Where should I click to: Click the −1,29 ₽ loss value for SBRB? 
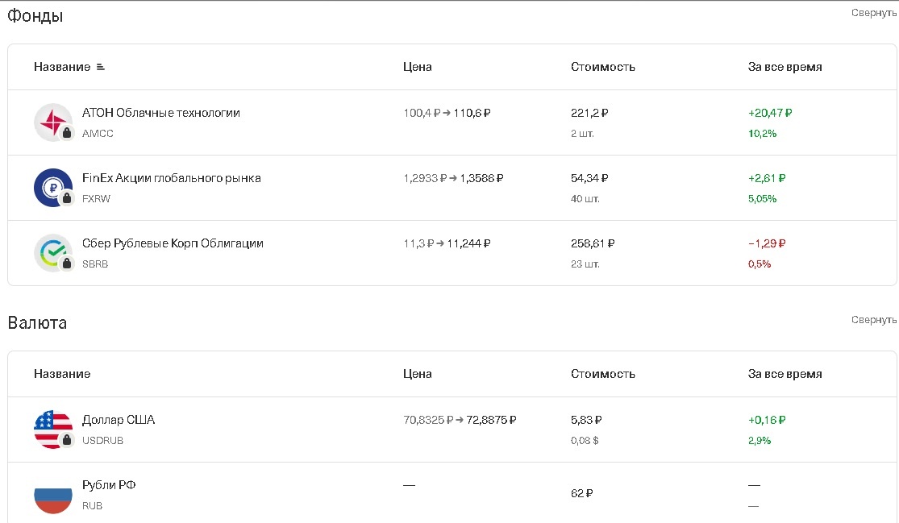point(767,243)
